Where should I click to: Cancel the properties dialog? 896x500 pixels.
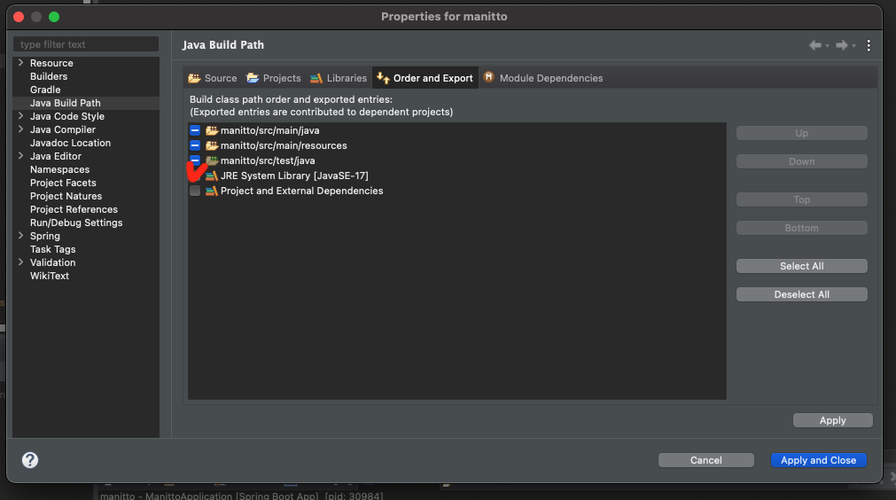pos(705,460)
